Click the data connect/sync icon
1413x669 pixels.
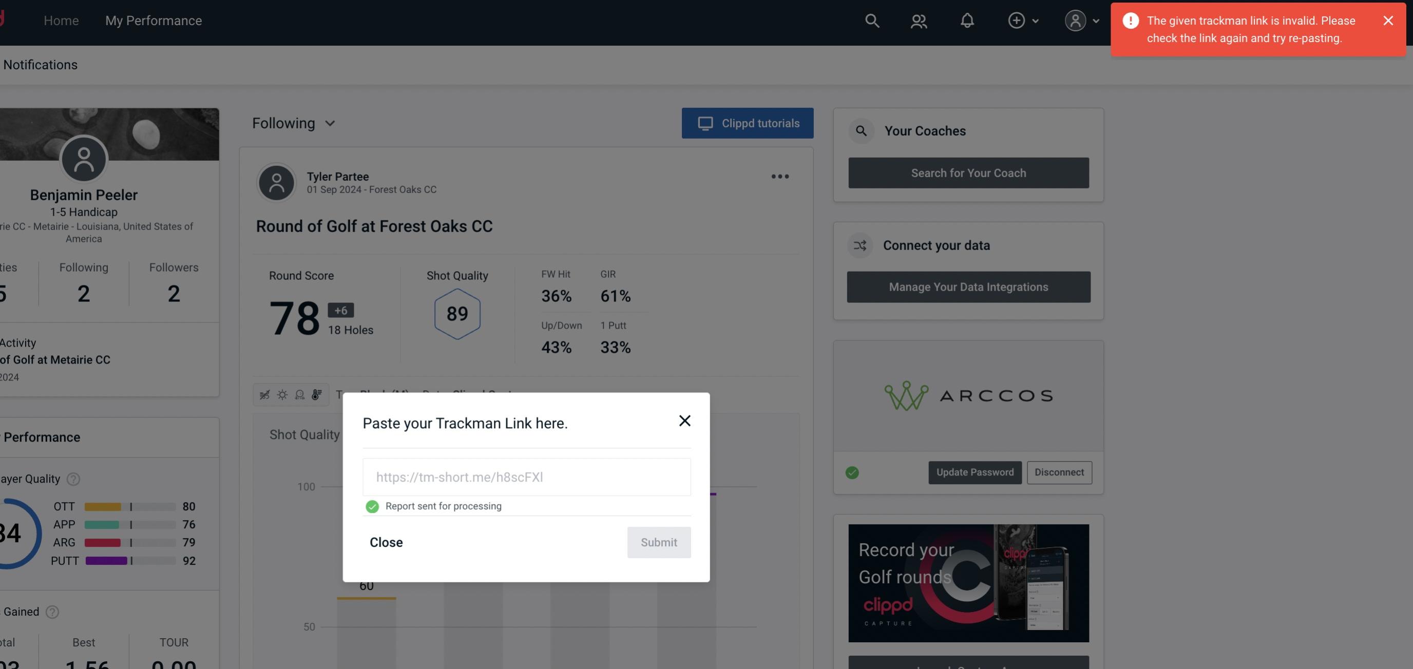860,245
